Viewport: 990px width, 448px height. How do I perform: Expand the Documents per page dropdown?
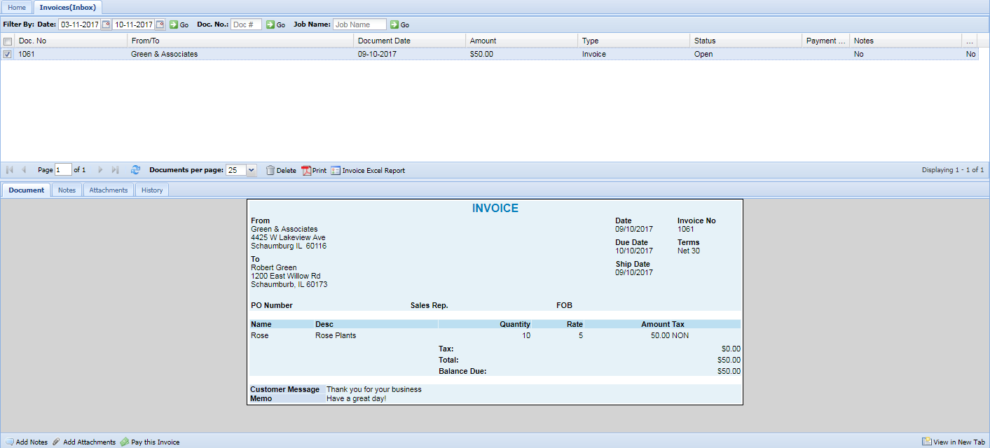click(x=252, y=170)
